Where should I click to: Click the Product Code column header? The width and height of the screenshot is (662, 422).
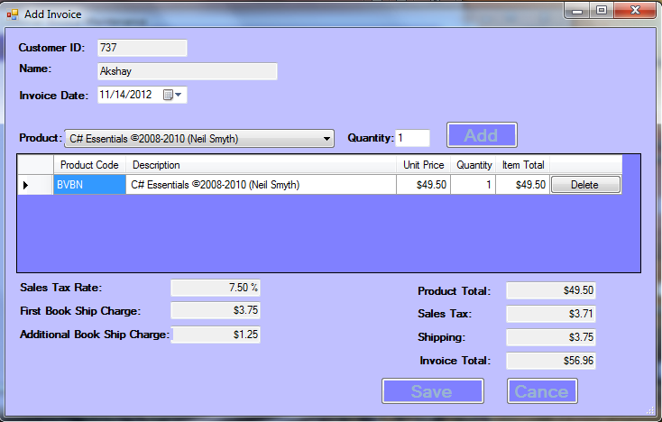pyautogui.click(x=89, y=165)
